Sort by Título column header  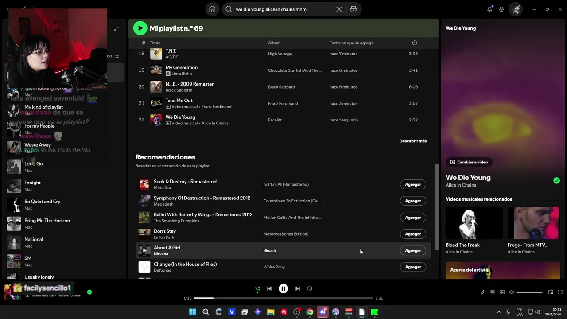pyautogui.click(x=155, y=43)
